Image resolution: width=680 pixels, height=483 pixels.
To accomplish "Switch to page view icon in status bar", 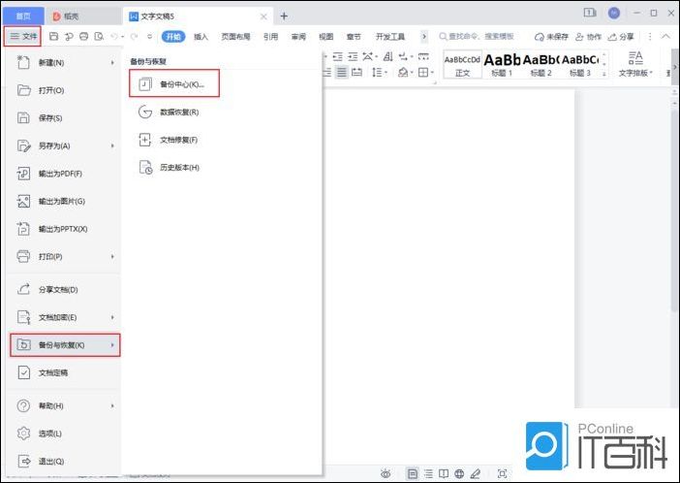I will point(413,474).
